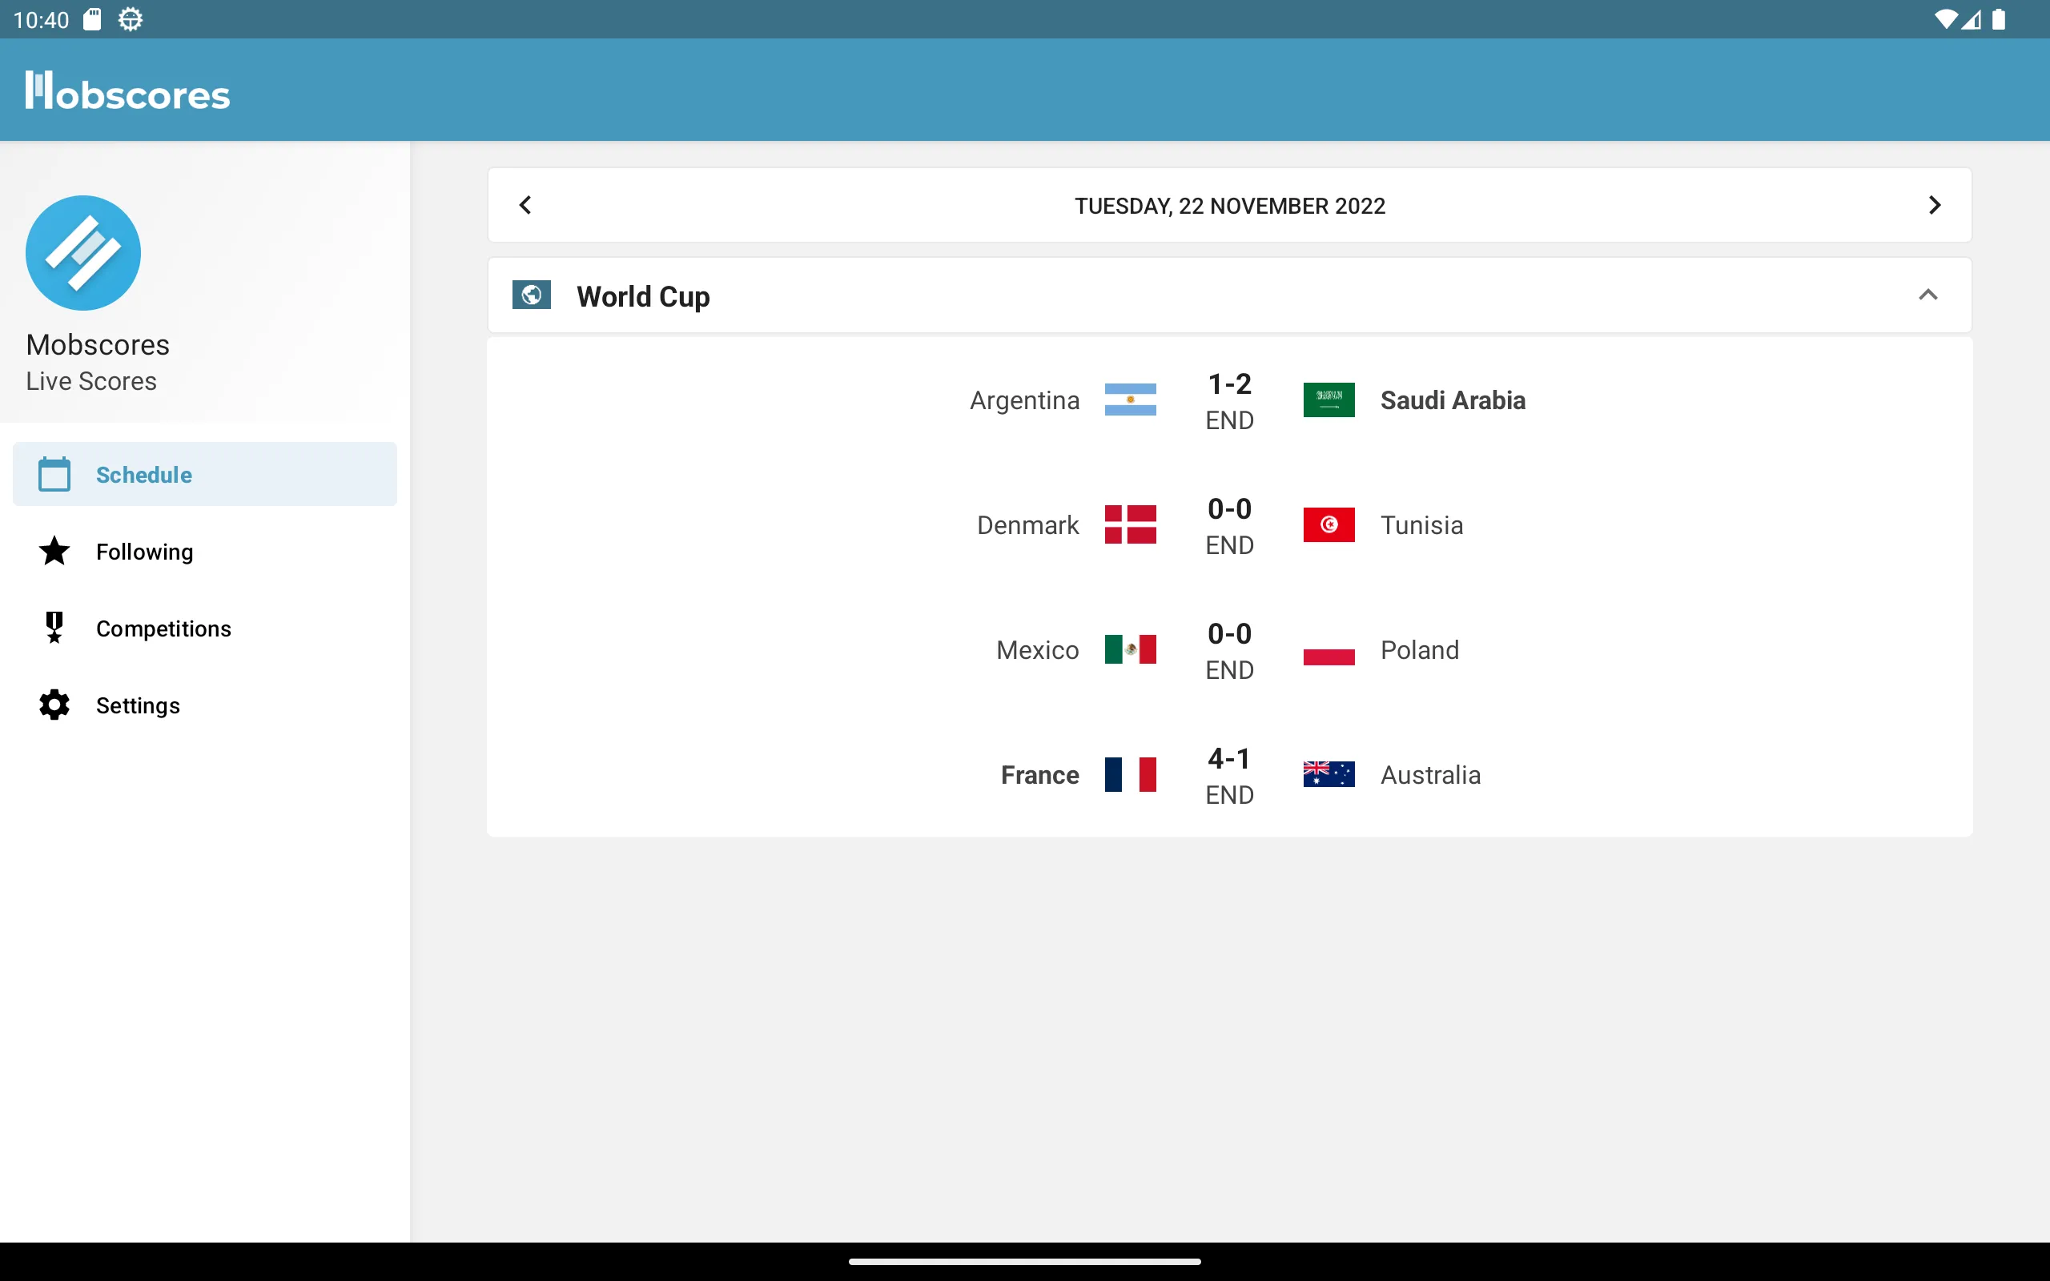This screenshot has height=1281, width=2050.
Task: Select the Mexico team name
Action: coord(1038,650)
